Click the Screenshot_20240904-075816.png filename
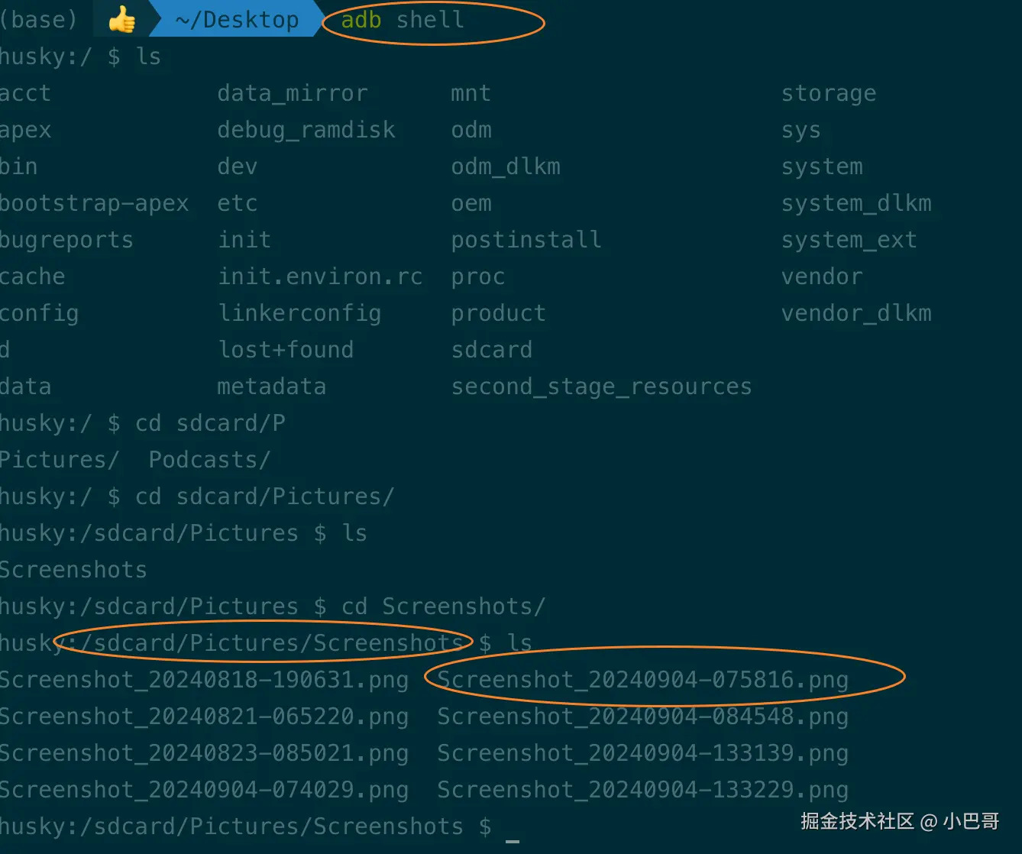Image resolution: width=1022 pixels, height=854 pixels. (642, 680)
